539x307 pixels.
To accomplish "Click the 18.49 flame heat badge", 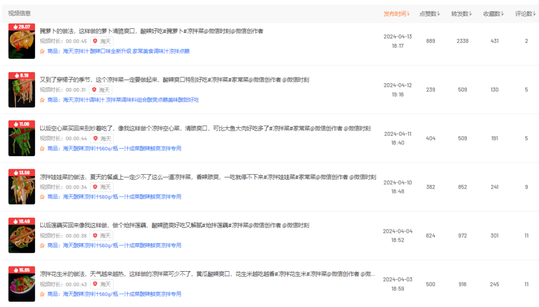I will pos(21,221).
